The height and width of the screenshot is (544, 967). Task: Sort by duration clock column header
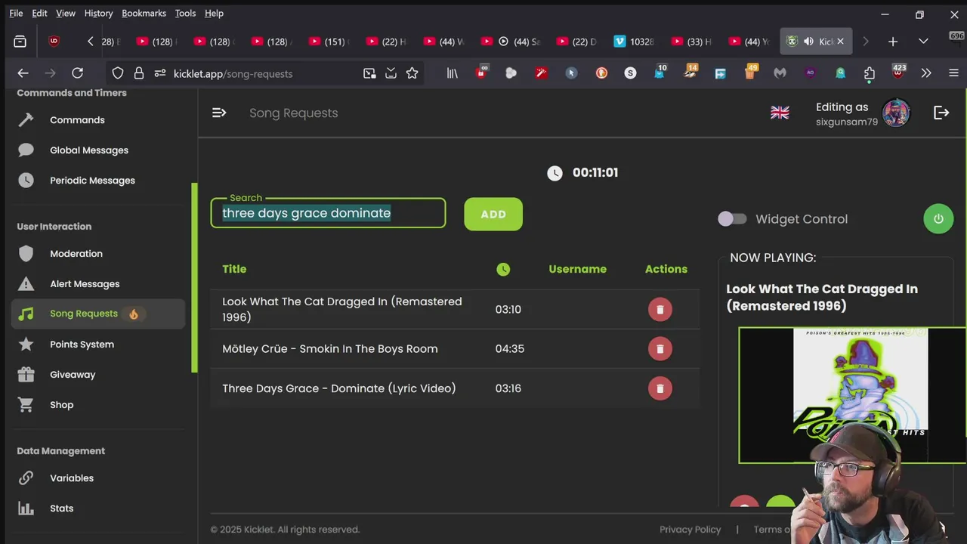[x=503, y=269]
